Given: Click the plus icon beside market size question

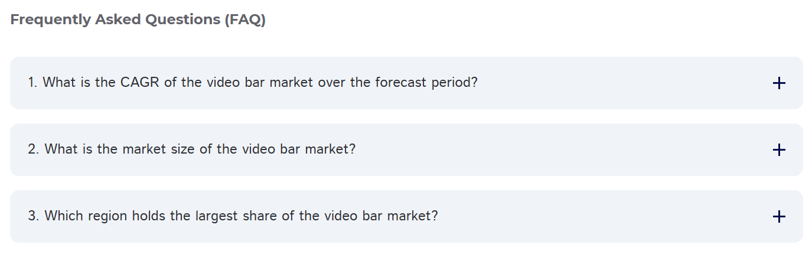Looking at the screenshot, I should click(x=779, y=150).
